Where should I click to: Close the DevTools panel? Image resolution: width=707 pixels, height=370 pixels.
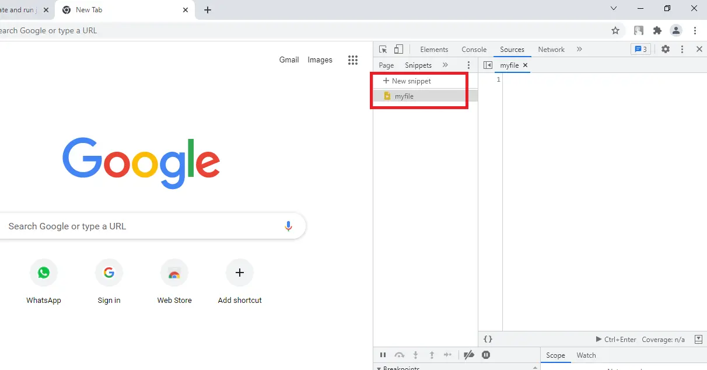pos(699,50)
